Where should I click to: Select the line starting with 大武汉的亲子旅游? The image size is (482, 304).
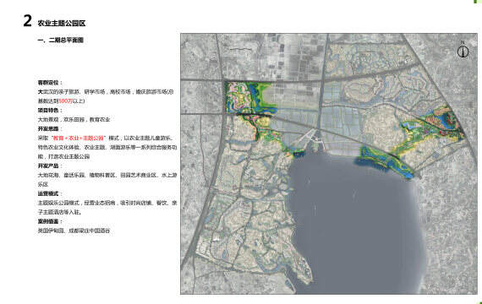click(106, 92)
